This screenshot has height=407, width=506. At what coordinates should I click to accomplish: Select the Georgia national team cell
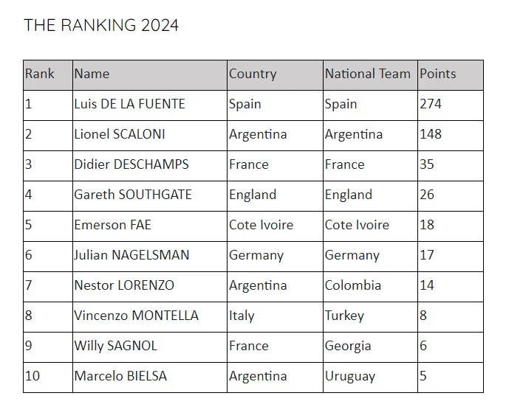click(348, 346)
